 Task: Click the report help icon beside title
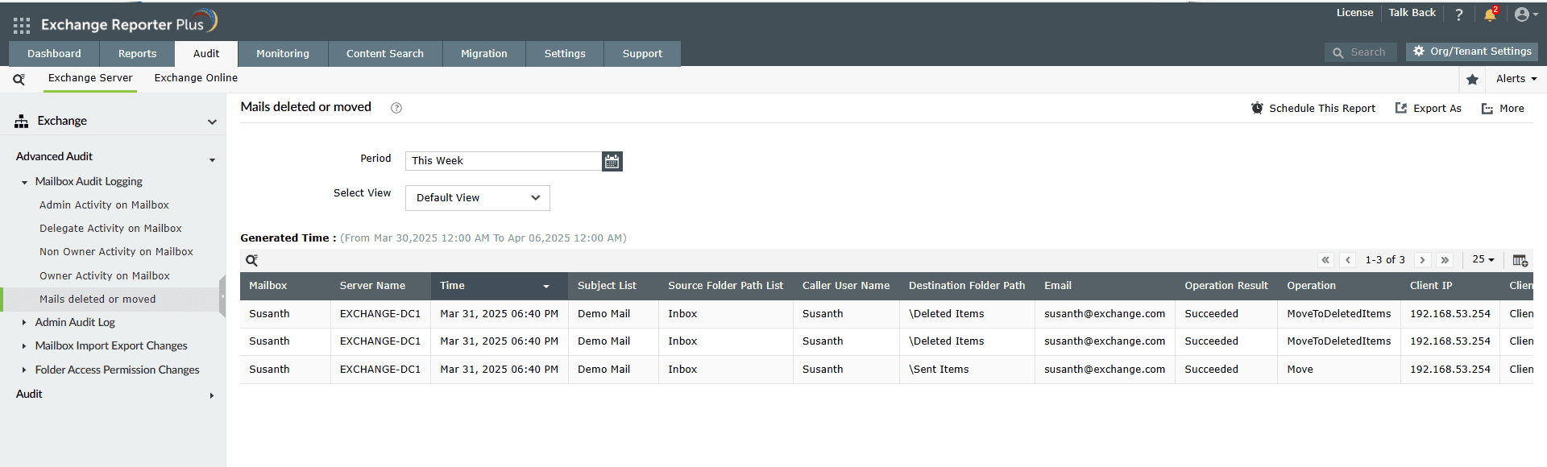(x=396, y=108)
